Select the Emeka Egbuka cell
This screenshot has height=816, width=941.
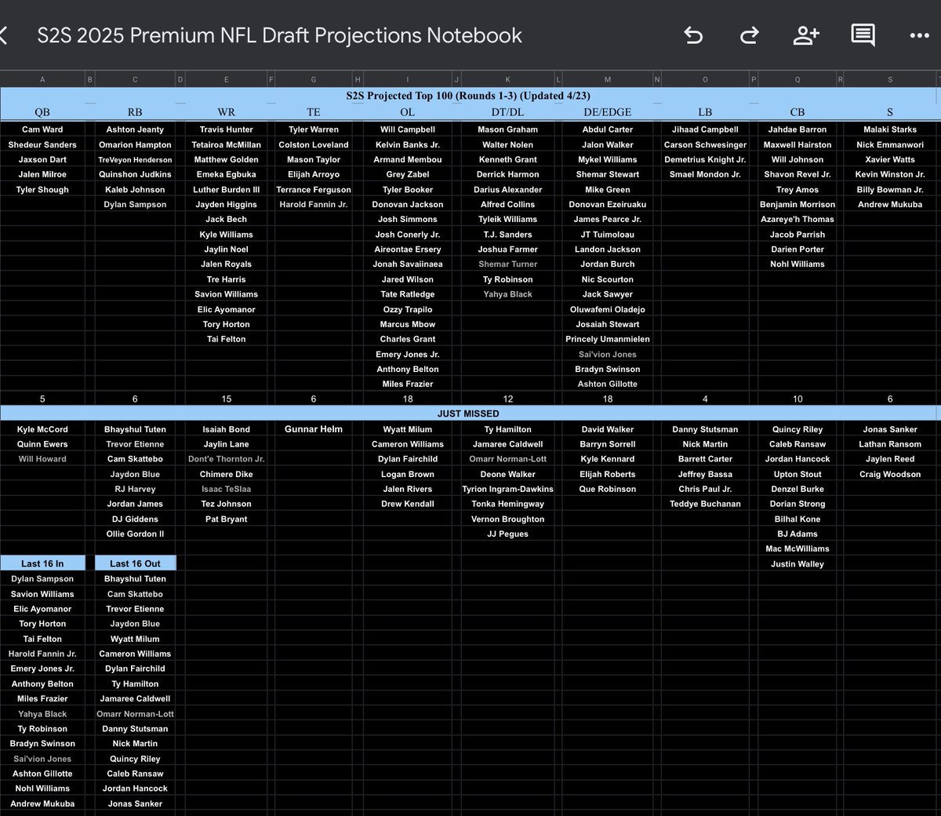227,174
